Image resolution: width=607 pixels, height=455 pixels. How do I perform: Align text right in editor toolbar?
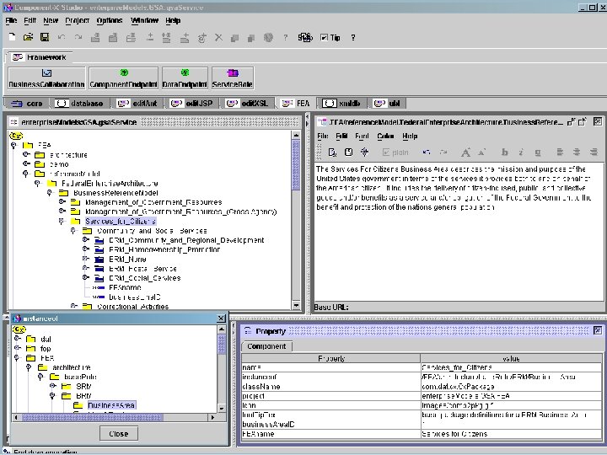point(593,153)
